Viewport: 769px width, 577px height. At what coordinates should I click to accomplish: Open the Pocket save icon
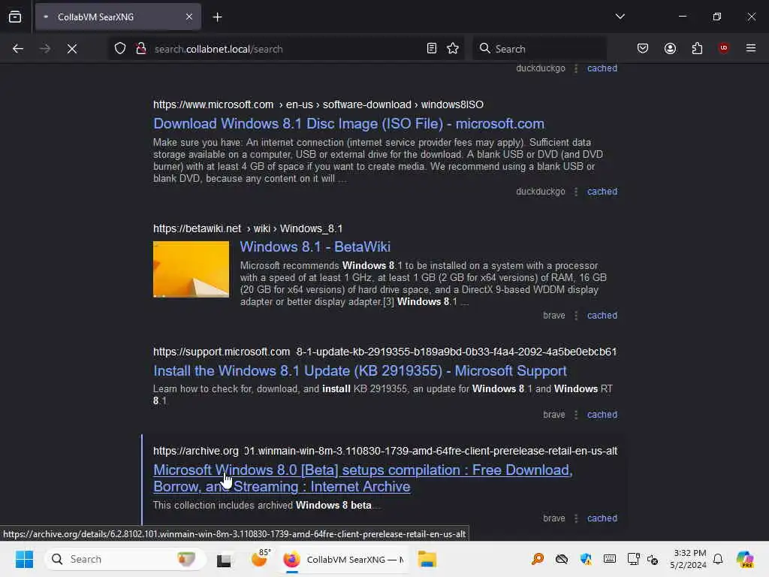pos(643,48)
